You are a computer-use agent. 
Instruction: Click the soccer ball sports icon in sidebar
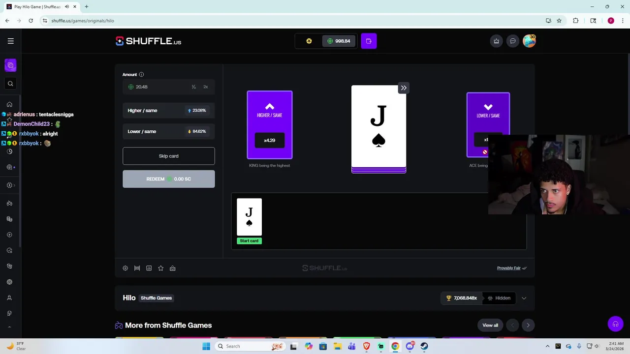[x=9, y=282]
